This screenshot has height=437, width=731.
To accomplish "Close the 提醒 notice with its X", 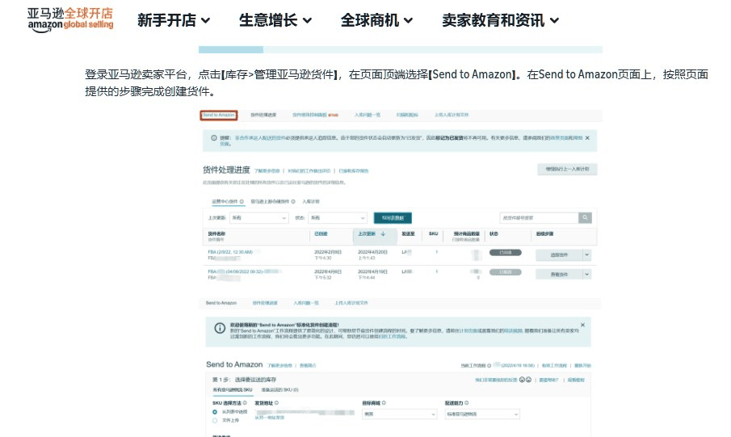I will tap(587, 138).
